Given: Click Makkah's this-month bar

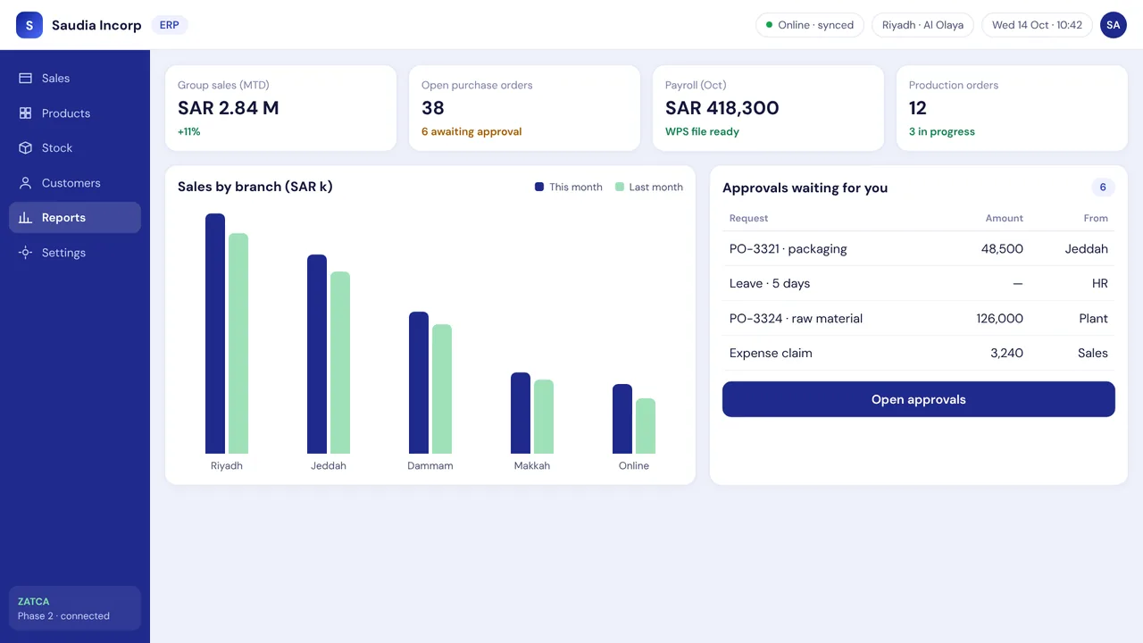Looking at the screenshot, I should pos(521,413).
